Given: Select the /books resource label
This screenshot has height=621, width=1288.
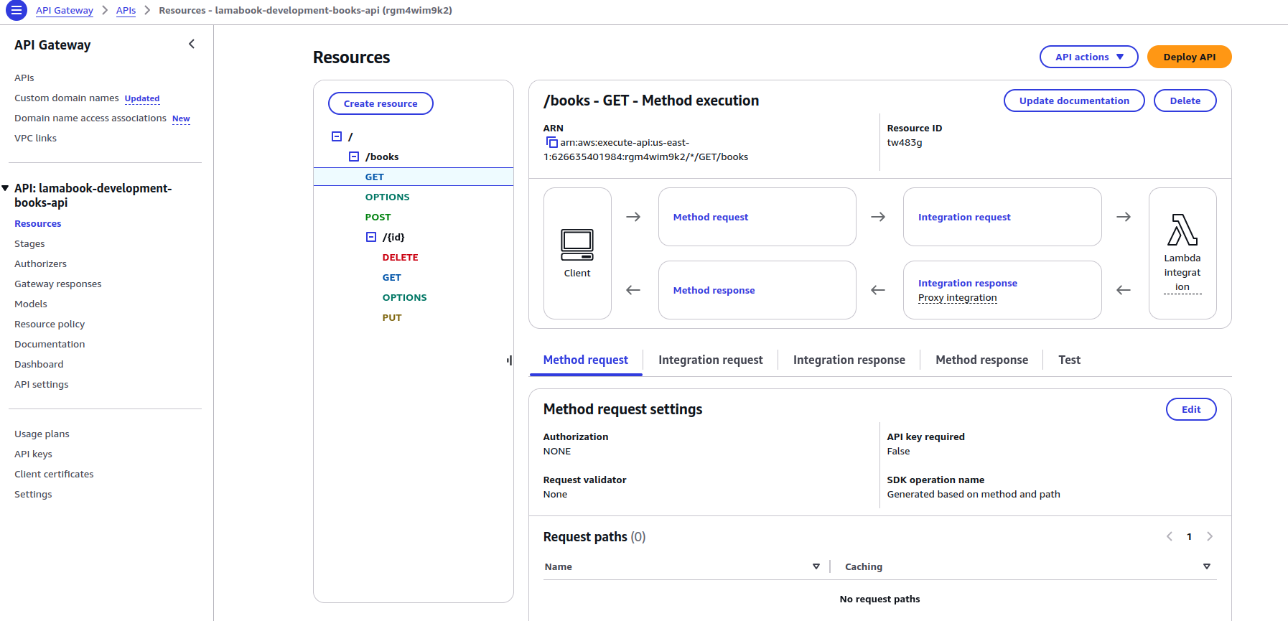Looking at the screenshot, I should (x=382, y=157).
